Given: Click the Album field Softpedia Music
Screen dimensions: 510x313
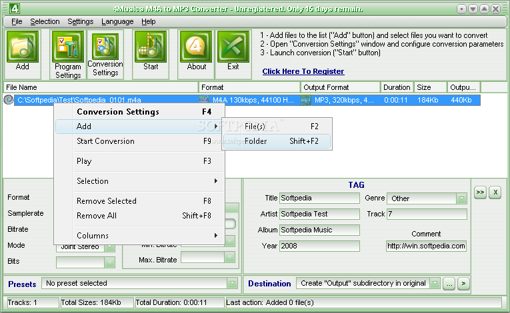Looking at the screenshot, I should click(319, 230).
